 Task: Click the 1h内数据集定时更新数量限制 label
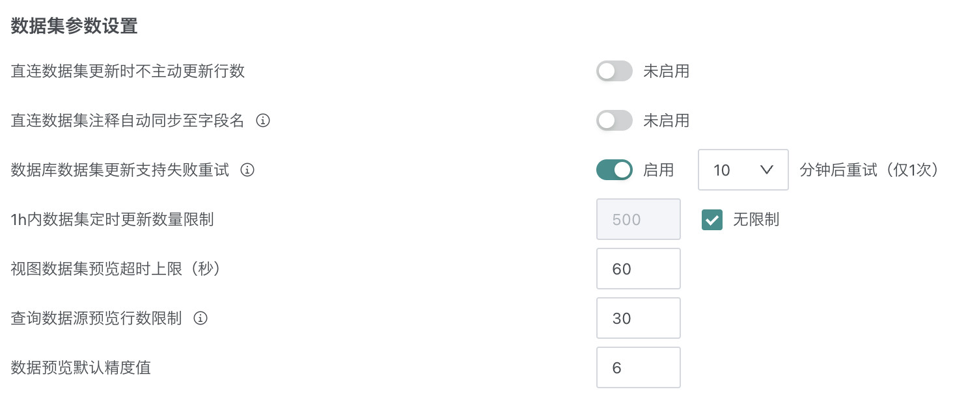[112, 220]
